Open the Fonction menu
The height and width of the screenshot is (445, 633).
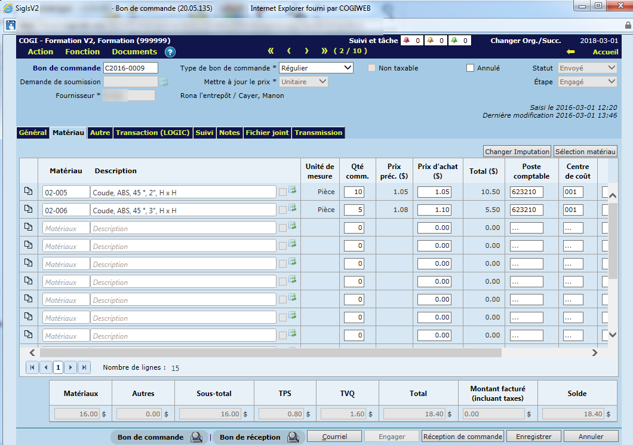82,52
